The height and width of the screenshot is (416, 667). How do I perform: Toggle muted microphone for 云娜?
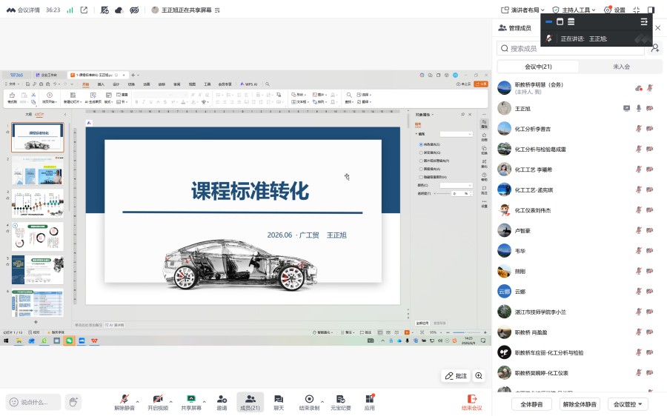point(639,291)
